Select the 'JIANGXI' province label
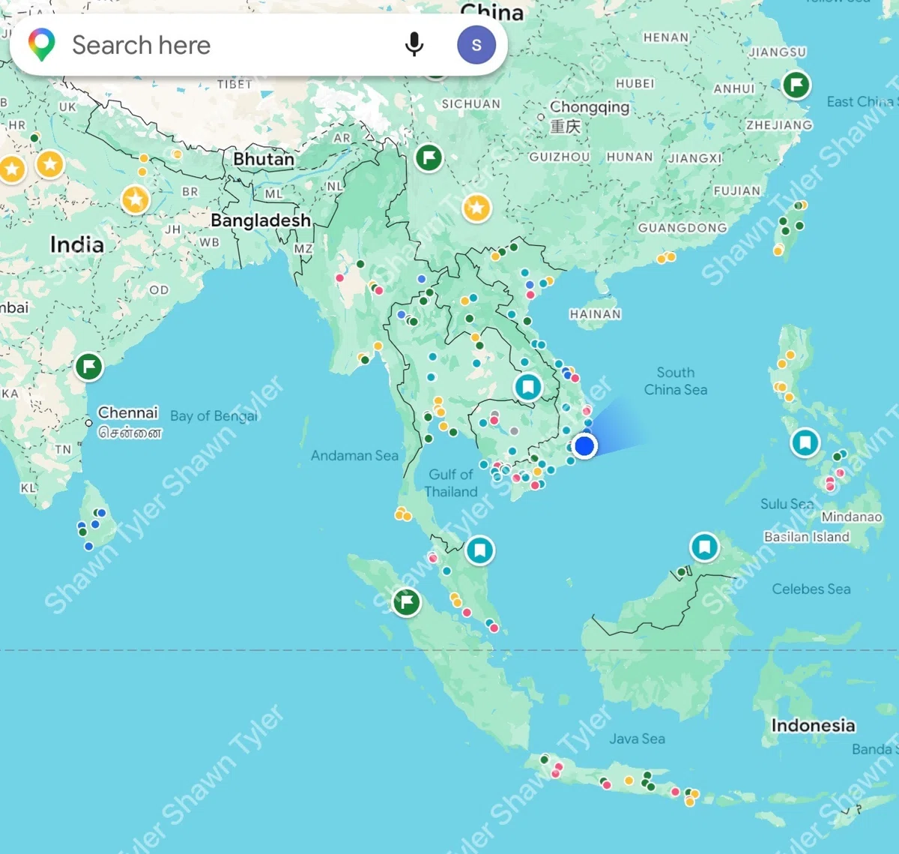The width and height of the screenshot is (899, 854). [695, 158]
